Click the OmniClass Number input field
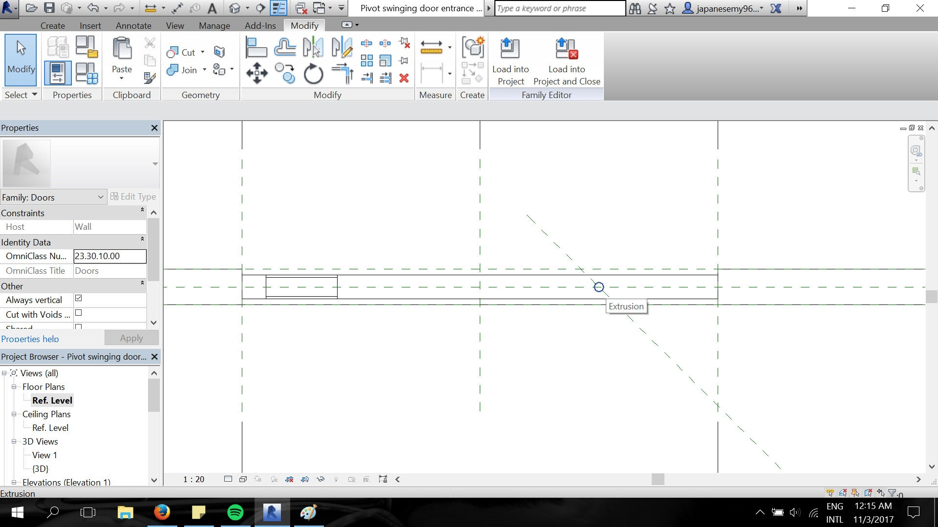 click(110, 256)
